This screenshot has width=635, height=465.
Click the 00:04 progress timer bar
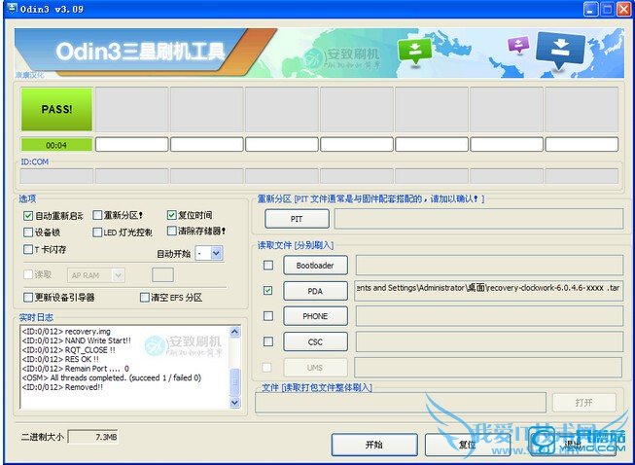pos(56,145)
